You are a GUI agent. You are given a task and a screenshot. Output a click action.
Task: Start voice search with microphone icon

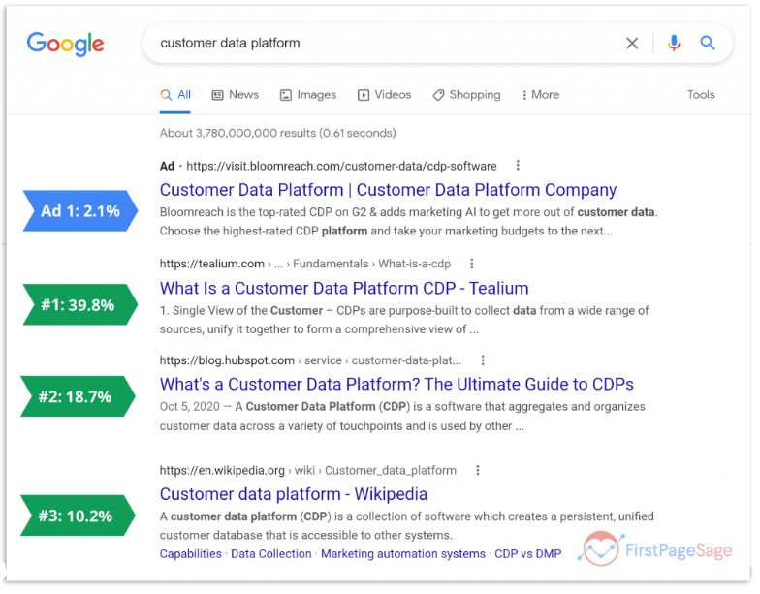point(674,43)
